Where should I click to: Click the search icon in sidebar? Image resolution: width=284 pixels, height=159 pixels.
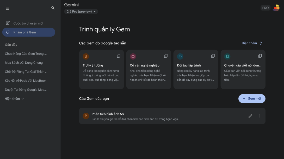tap(53, 8)
